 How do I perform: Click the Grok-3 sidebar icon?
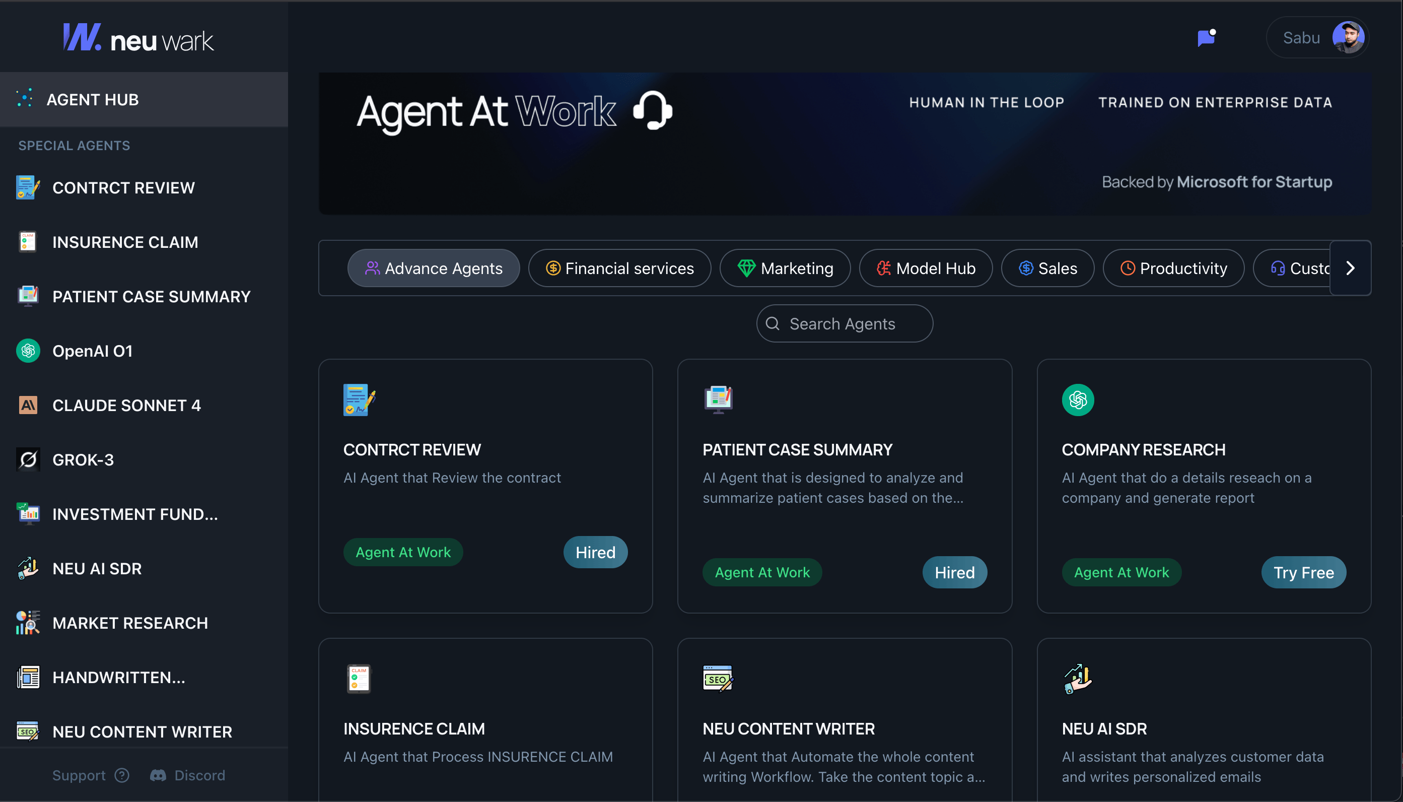click(28, 459)
